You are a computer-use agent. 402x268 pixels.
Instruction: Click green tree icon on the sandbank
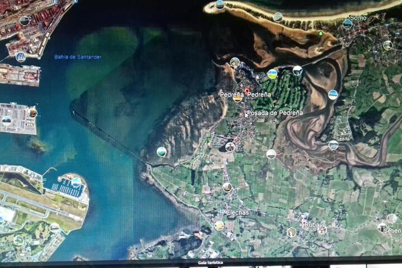(x=320, y=33)
